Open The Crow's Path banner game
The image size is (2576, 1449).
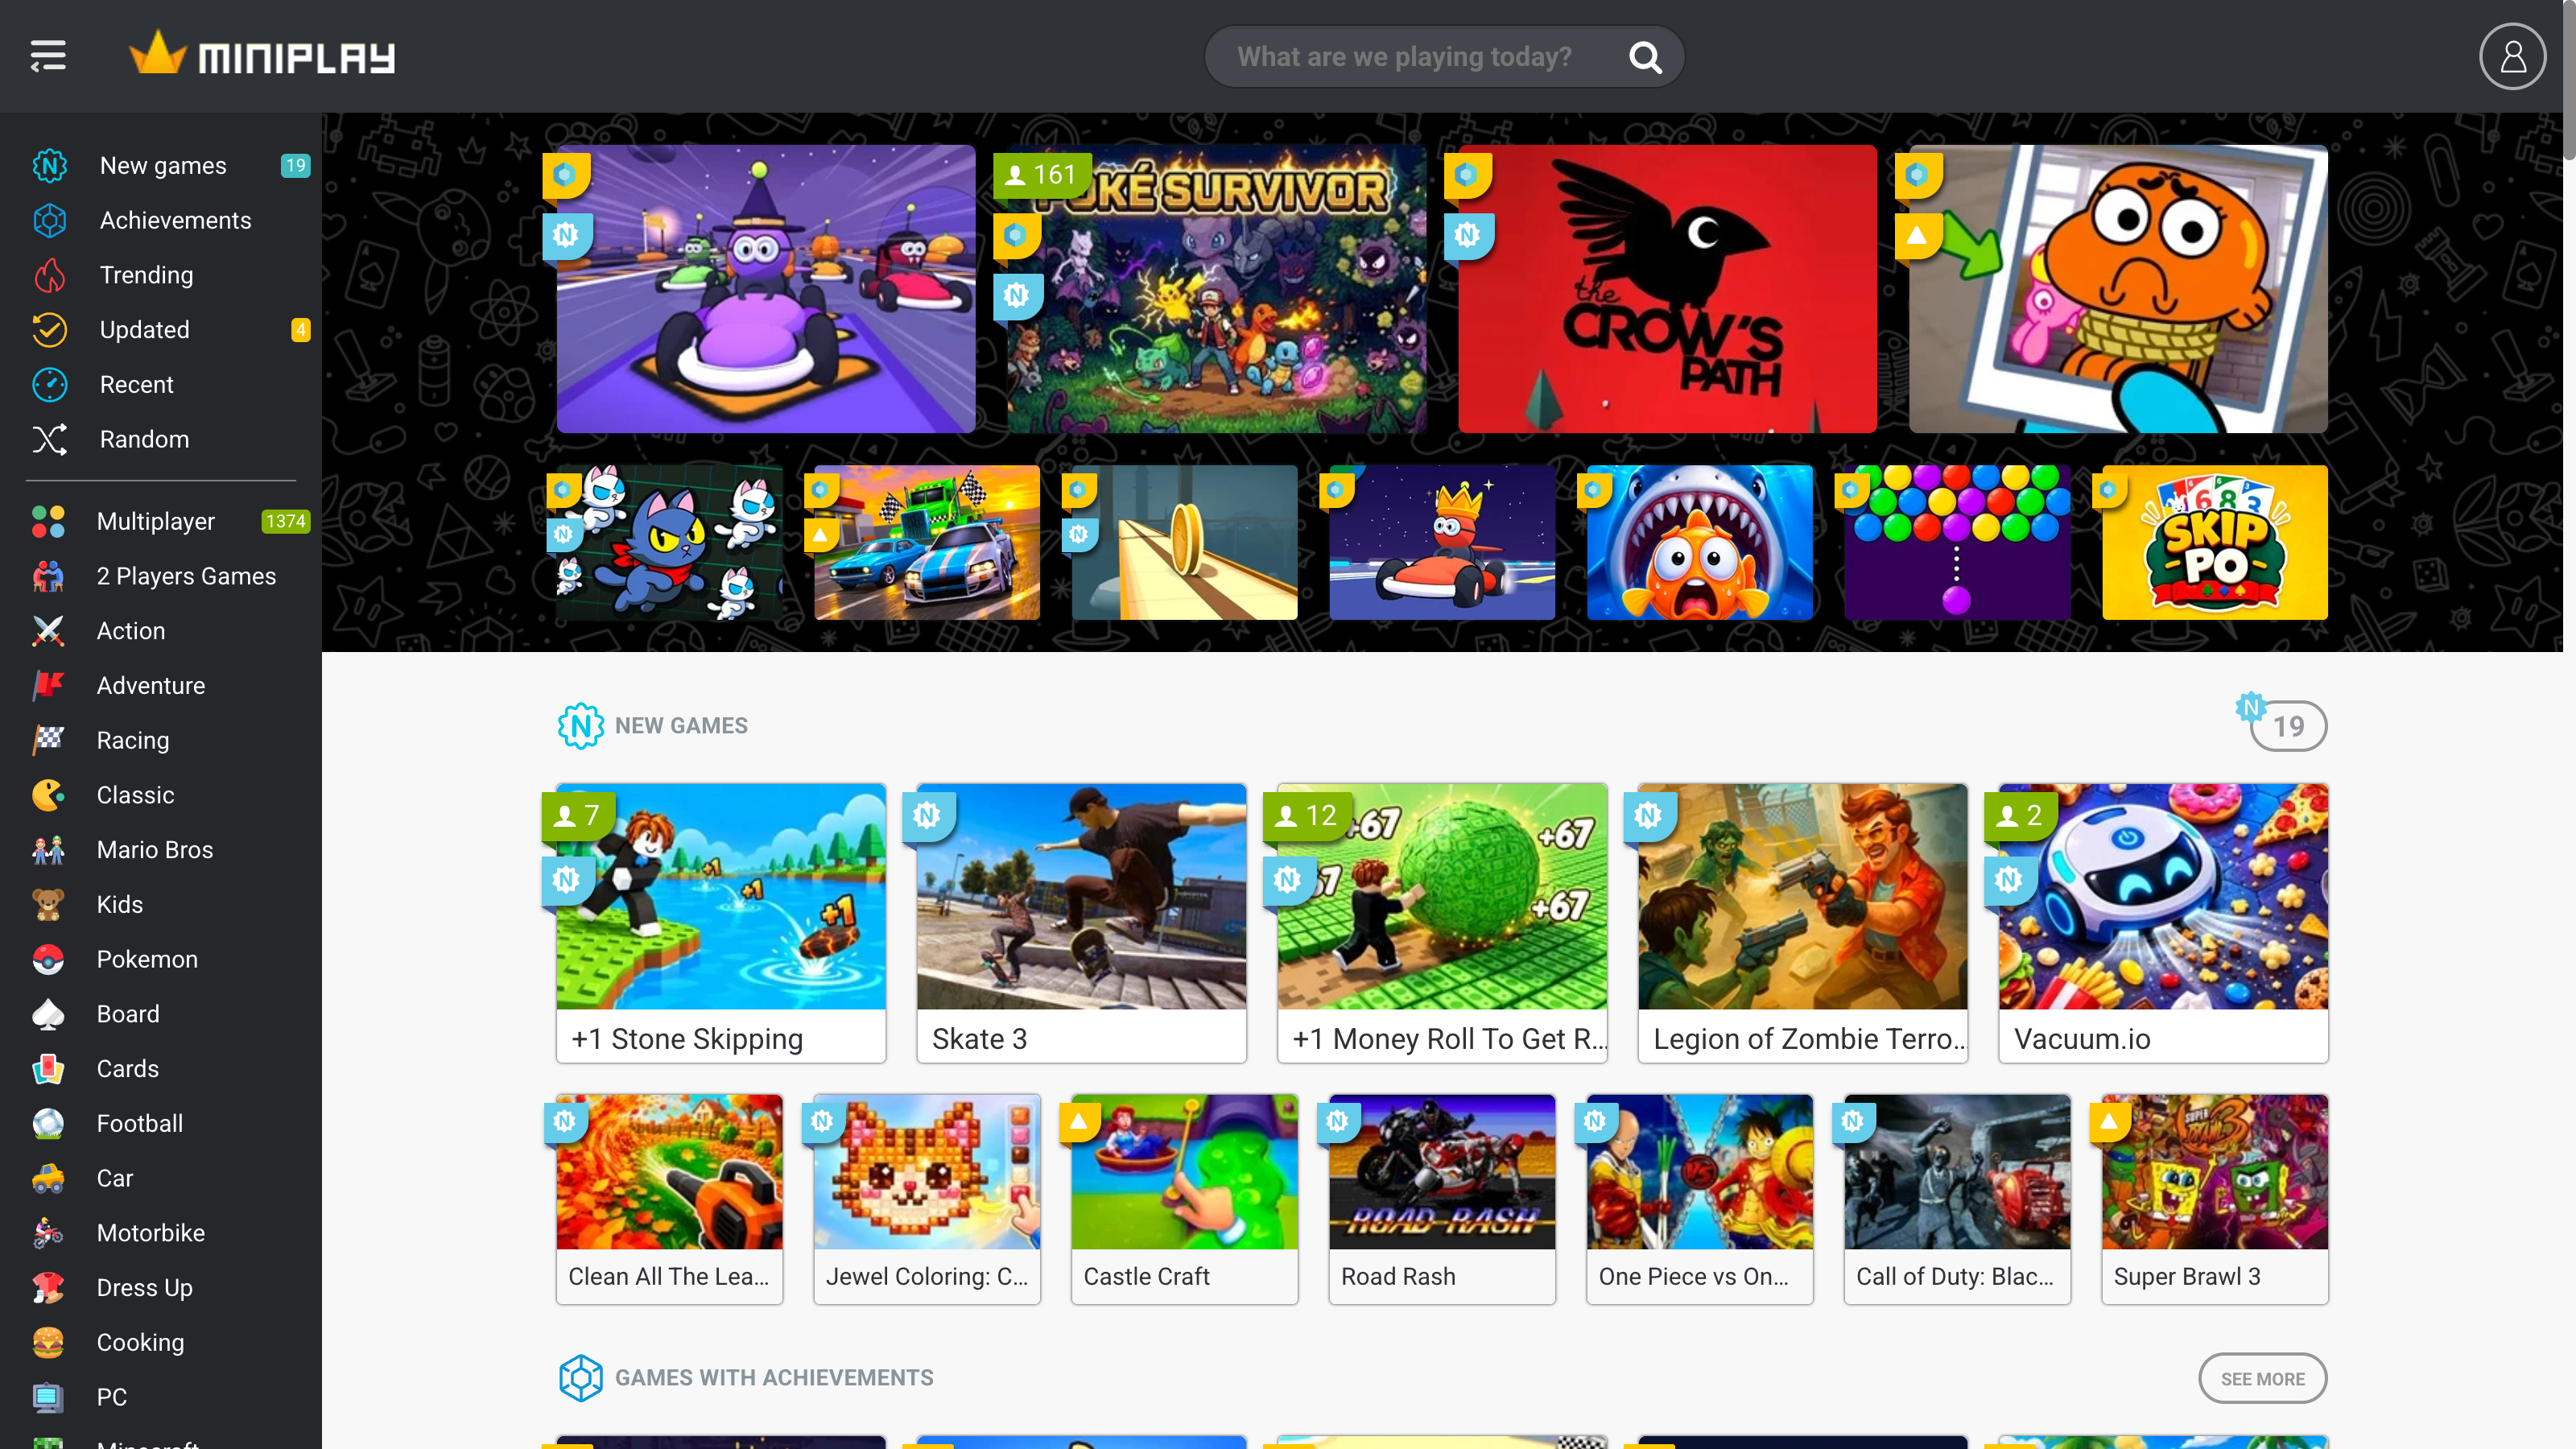(1667, 289)
